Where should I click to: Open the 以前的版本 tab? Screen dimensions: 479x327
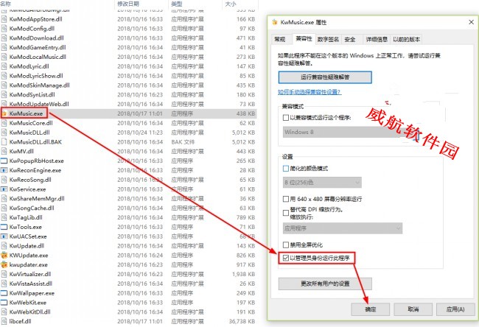coord(406,39)
